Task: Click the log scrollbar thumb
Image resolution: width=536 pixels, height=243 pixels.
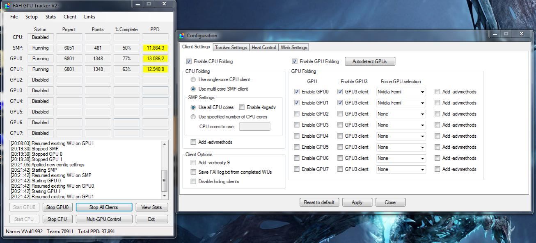Action: pos(165,181)
